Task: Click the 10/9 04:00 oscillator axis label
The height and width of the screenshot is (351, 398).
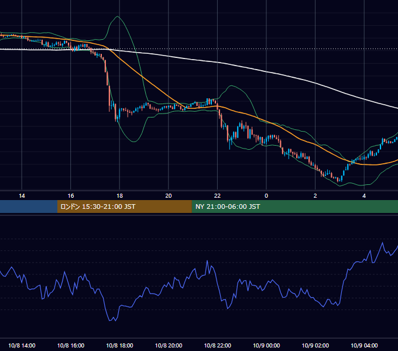Action: coord(364,345)
